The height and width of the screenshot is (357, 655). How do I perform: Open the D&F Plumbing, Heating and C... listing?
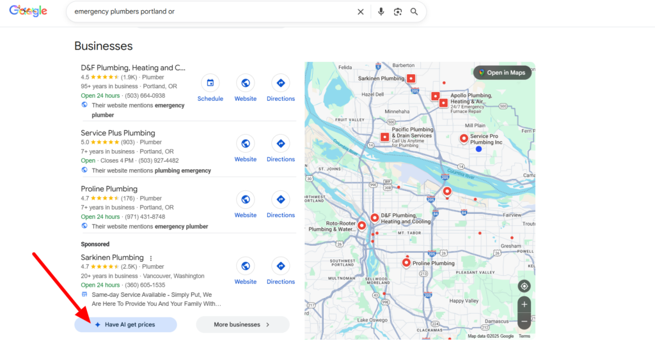click(x=133, y=68)
